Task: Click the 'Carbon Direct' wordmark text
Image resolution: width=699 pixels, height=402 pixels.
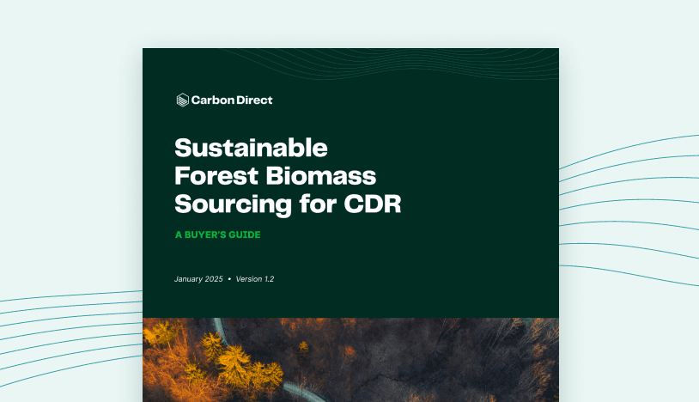Action: click(x=232, y=100)
